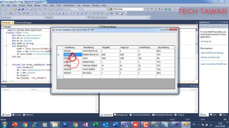
Task: Select the KG cell in SatuanBarang column
Action: [165, 58]
